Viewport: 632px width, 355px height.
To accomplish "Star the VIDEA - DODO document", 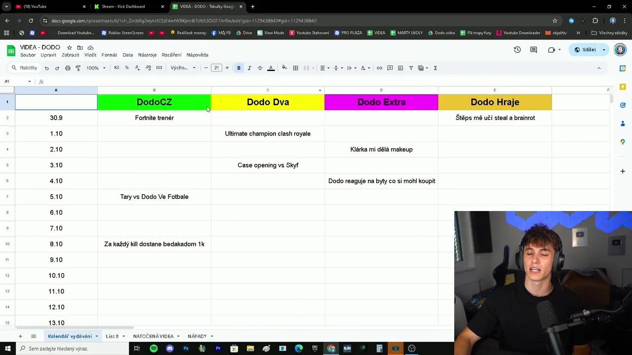I will click(x=69, y=48).
